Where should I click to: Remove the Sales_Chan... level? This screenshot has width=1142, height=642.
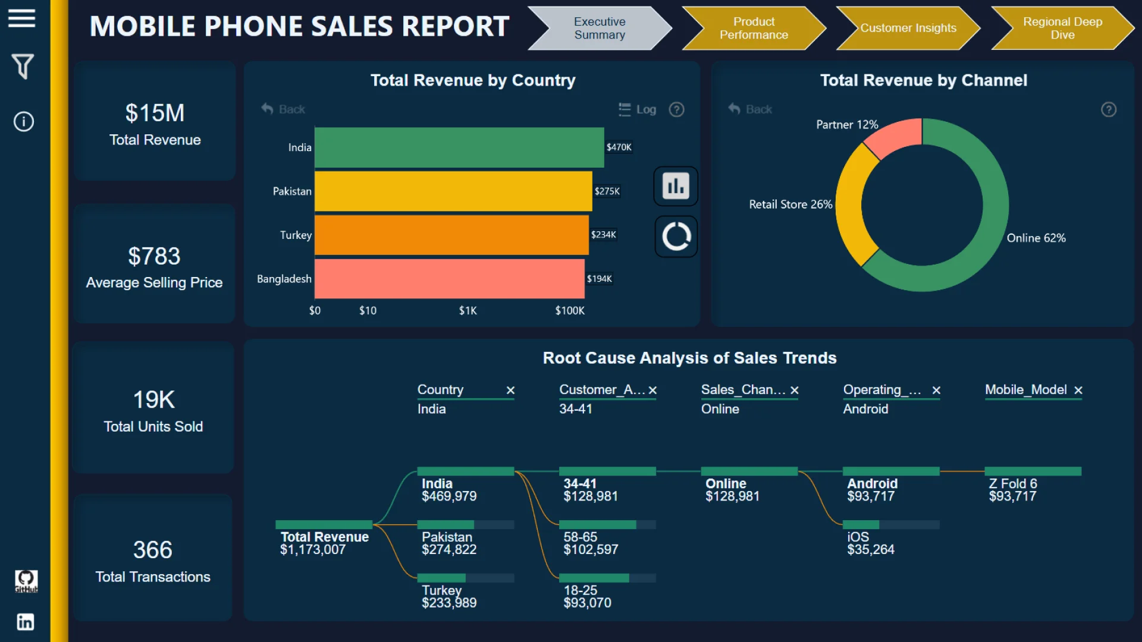click(x=795, y=391)
